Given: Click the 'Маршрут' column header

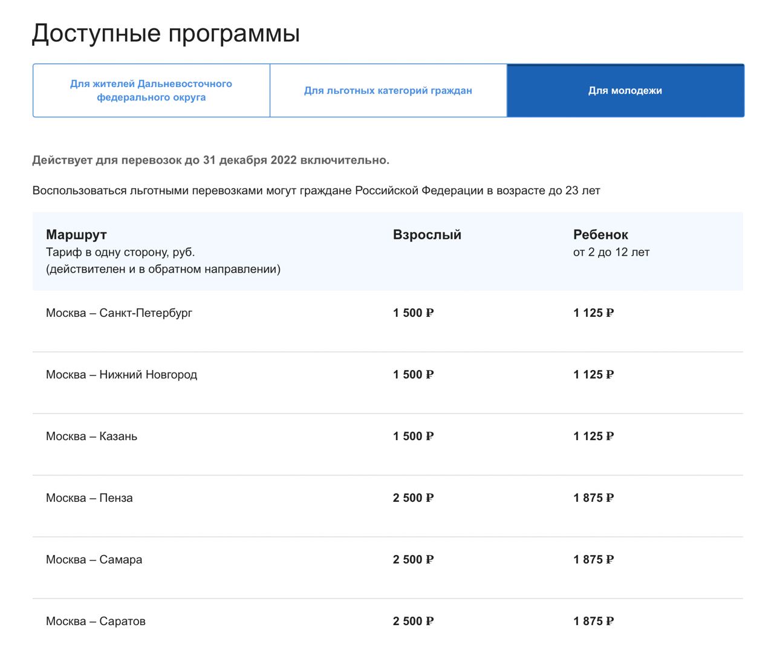Looking at the screenshot, I should coord(76,235).
